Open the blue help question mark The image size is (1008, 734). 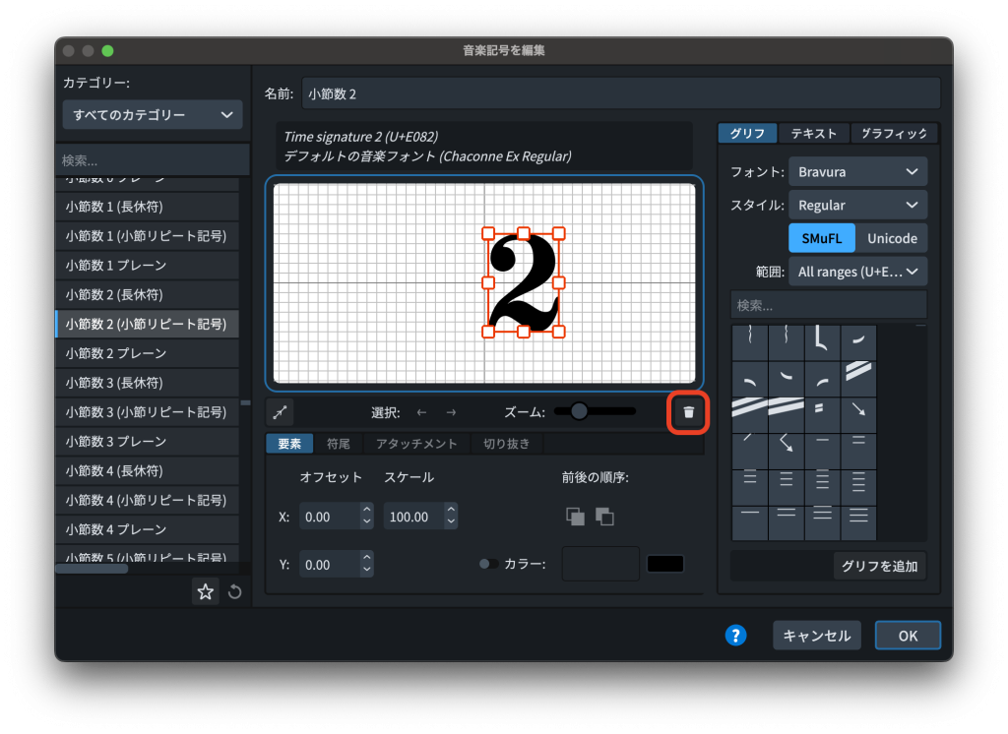(735, 636)
